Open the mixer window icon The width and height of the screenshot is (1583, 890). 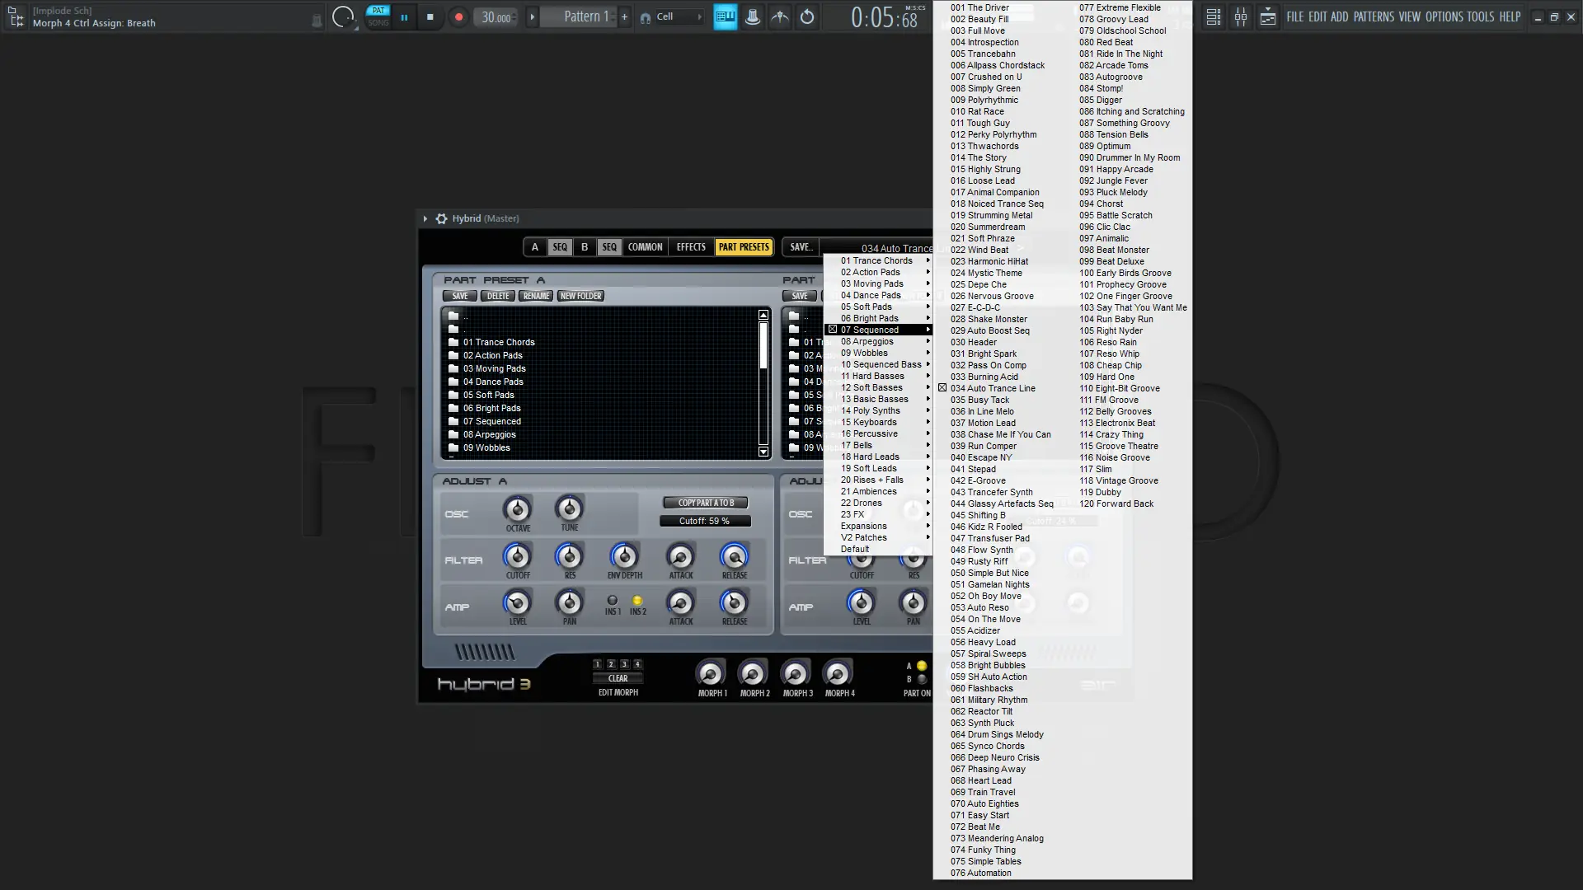click(1240, 16)
